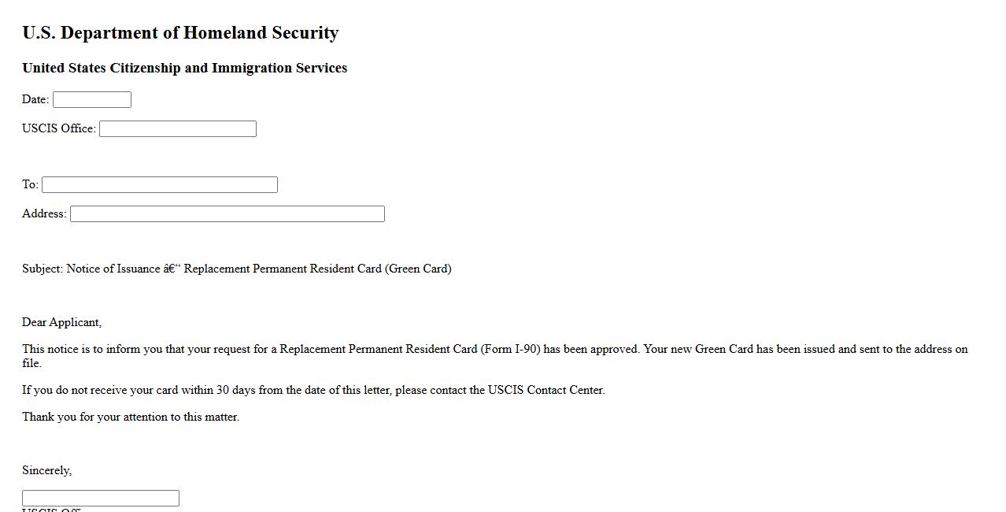Focus the USCIS Office text box
Screen dimensions: 1006x512
pos(178,129)
